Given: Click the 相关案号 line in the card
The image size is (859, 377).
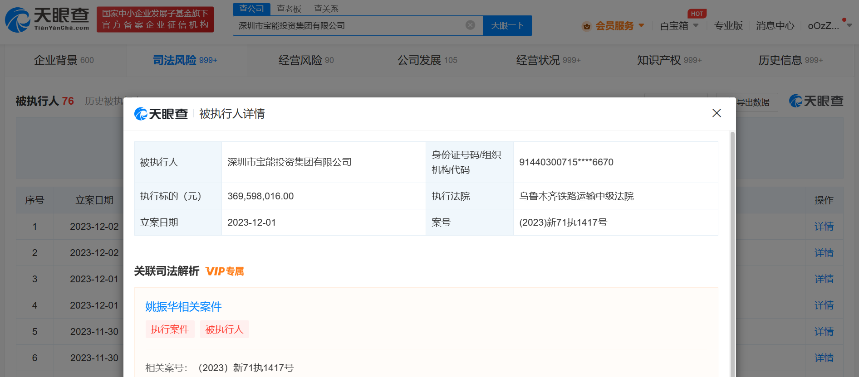Looking at the screenshot, I should click(x=220, y=368).
